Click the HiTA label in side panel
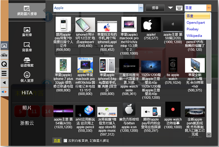This screenshot has height=147, width=219. 27,93
